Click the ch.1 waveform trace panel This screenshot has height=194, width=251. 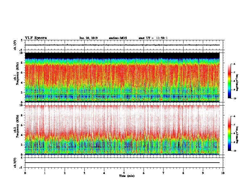coord(124,45)
